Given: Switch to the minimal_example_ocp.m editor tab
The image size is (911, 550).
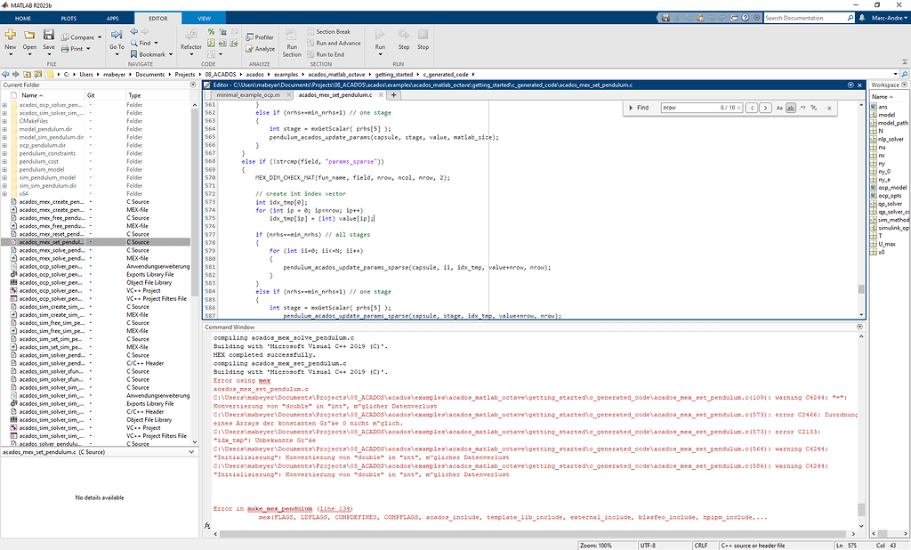Looking at the screenshot, I should (248, 94).
